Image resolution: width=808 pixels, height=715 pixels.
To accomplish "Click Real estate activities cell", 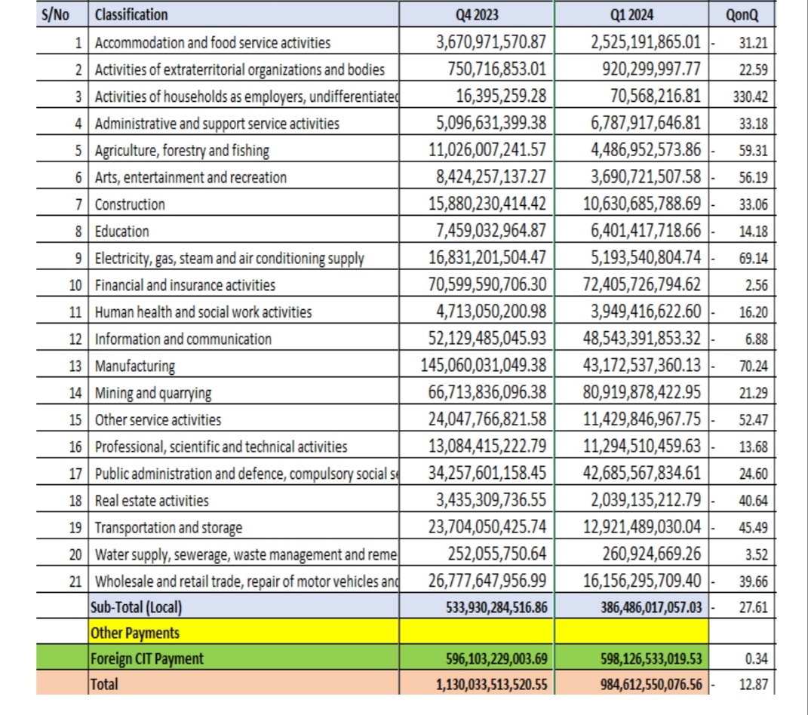I will 152,500.
